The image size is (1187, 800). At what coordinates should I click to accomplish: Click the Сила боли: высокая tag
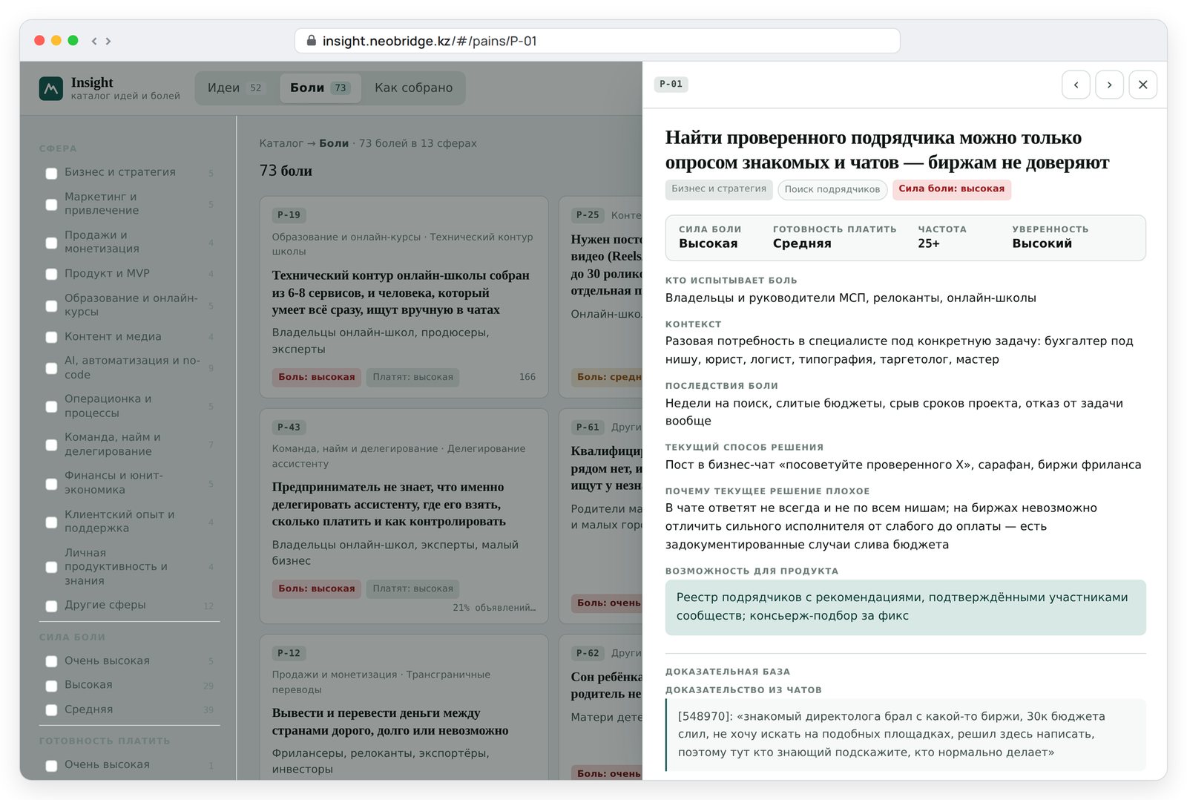(952, 189)
